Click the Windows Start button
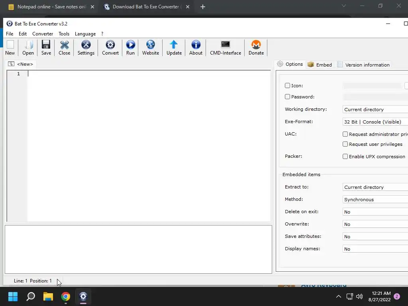 pos(13,296)
